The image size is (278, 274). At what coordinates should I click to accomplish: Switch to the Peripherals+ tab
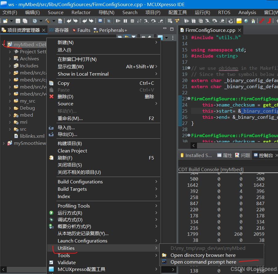(x=110, y=30)
